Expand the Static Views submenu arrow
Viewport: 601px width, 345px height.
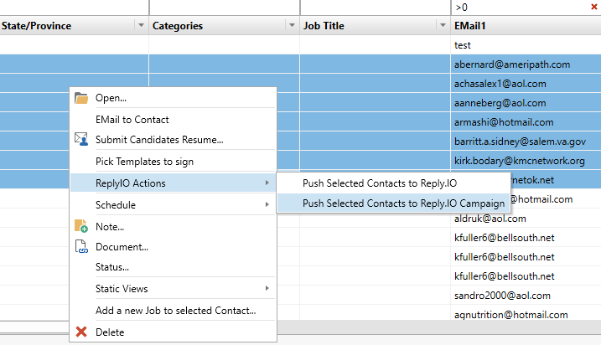click(x=267, y=288)
